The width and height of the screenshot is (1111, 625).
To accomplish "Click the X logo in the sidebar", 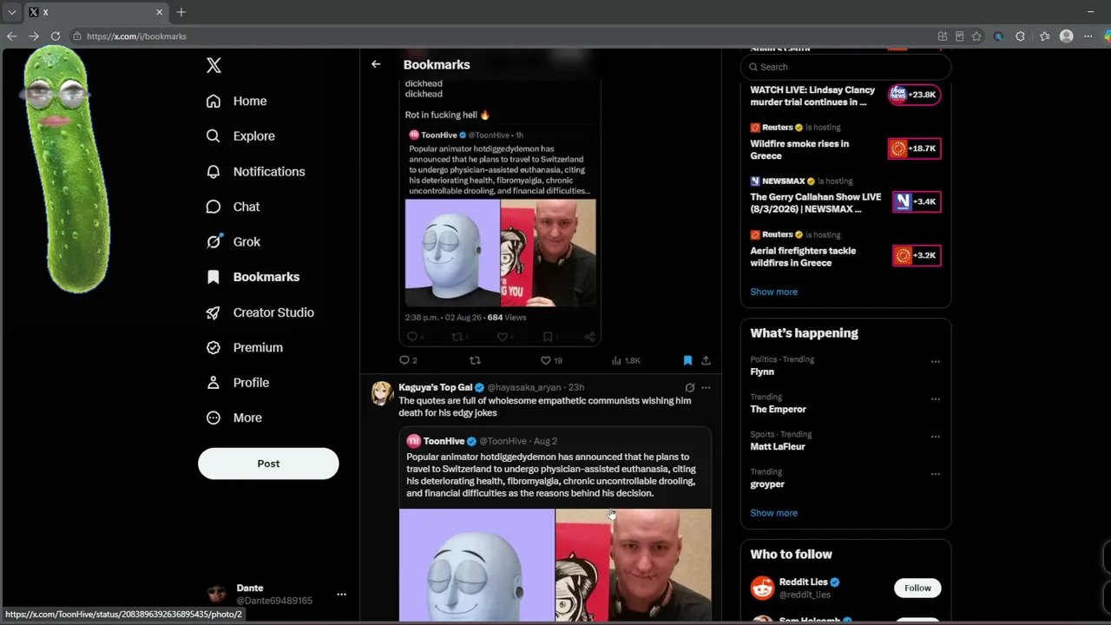I will [214, 65].
